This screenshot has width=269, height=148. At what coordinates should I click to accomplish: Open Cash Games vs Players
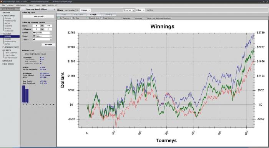pyautogui.click(x=9, y=31)
